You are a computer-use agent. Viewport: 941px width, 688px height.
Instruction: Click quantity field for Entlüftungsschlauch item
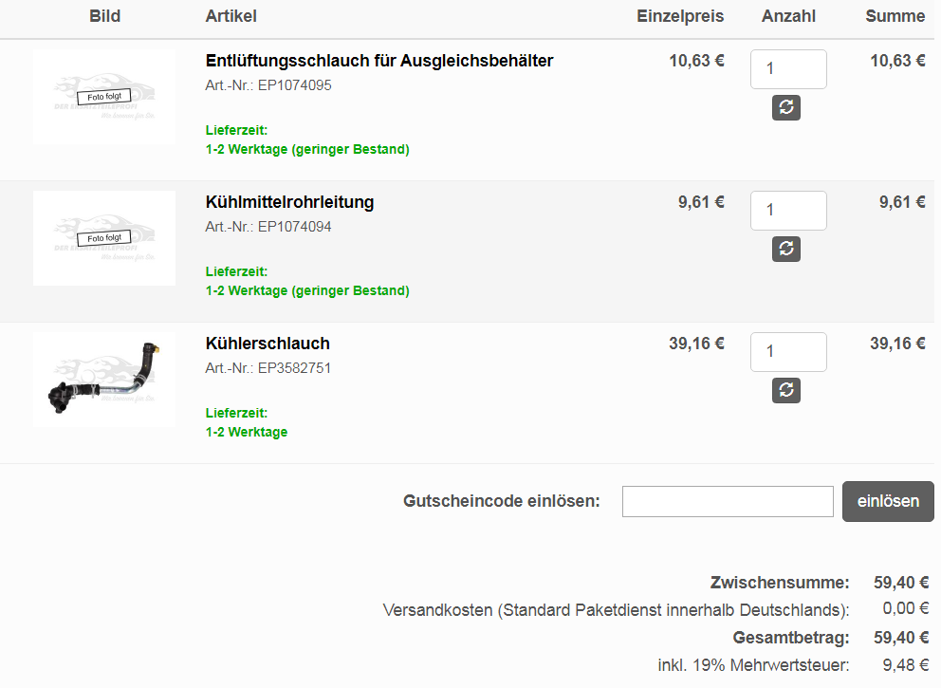(x=788, y=69)
